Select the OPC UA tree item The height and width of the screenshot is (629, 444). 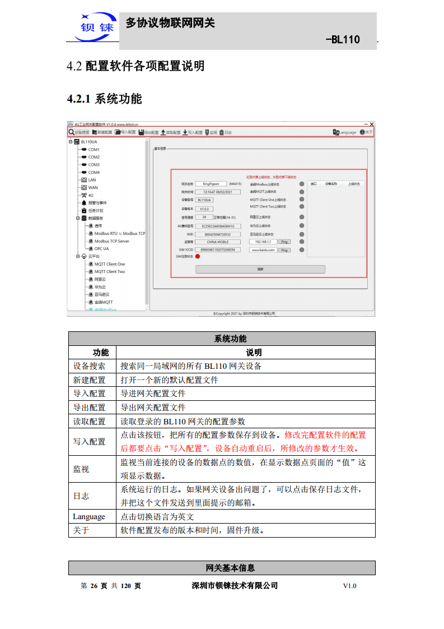[x=99, y=249]
